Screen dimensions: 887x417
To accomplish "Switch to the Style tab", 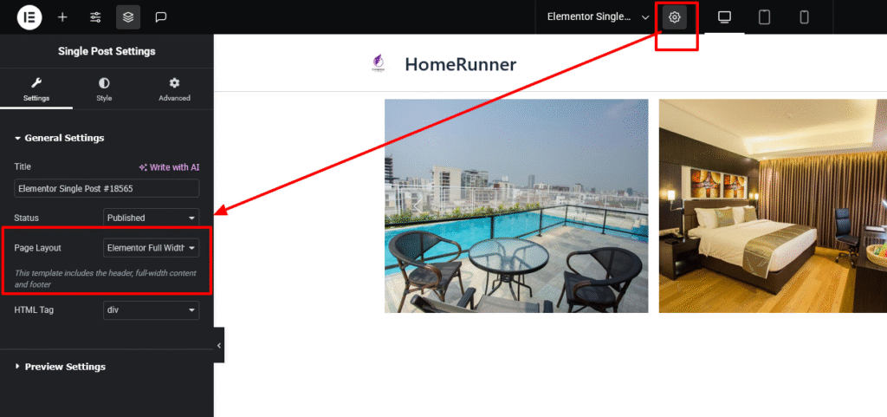I will (x=104, y=90).
